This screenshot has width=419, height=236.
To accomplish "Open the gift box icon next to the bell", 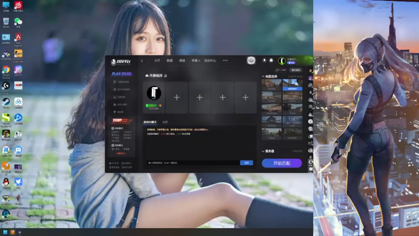I will click(x=271, y=60).
